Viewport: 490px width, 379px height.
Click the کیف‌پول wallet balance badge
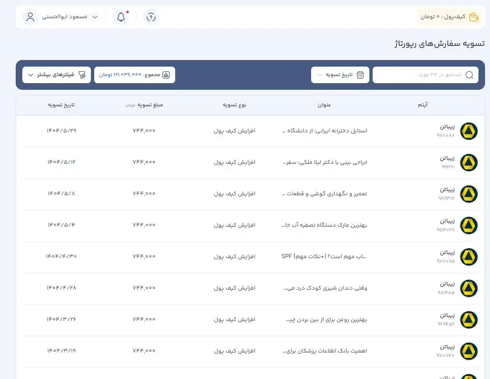(x=449, y=17)
